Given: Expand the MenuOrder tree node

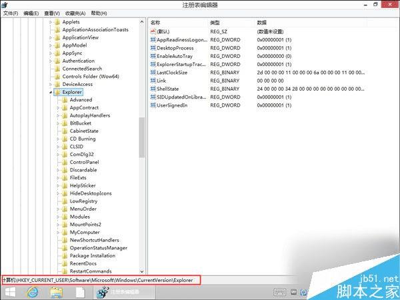Looking at the screenshot, I should tap(58, 209).
